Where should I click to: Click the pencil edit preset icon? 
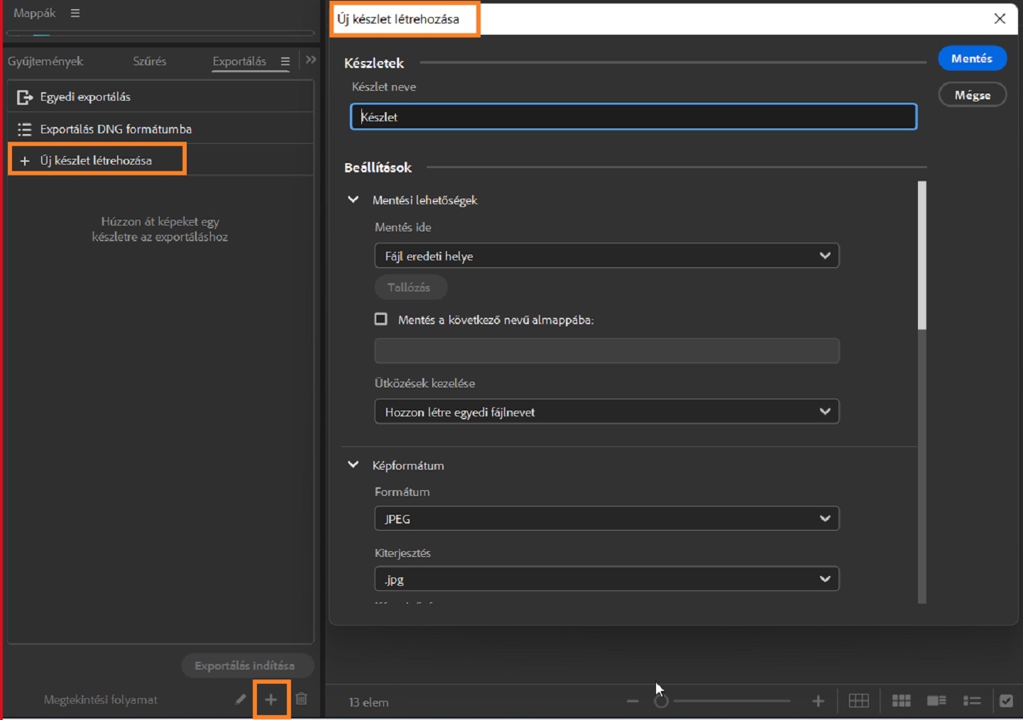click(x=241, y=699)
